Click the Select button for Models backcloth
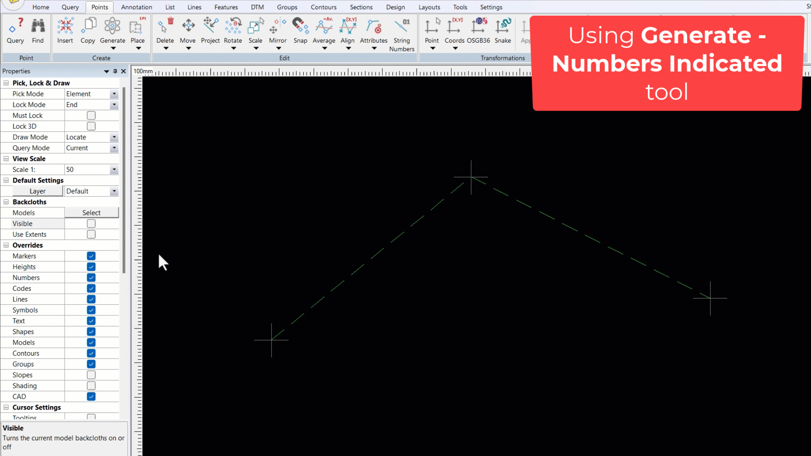The width and height of the screenshot is (811, 456). 91,212
